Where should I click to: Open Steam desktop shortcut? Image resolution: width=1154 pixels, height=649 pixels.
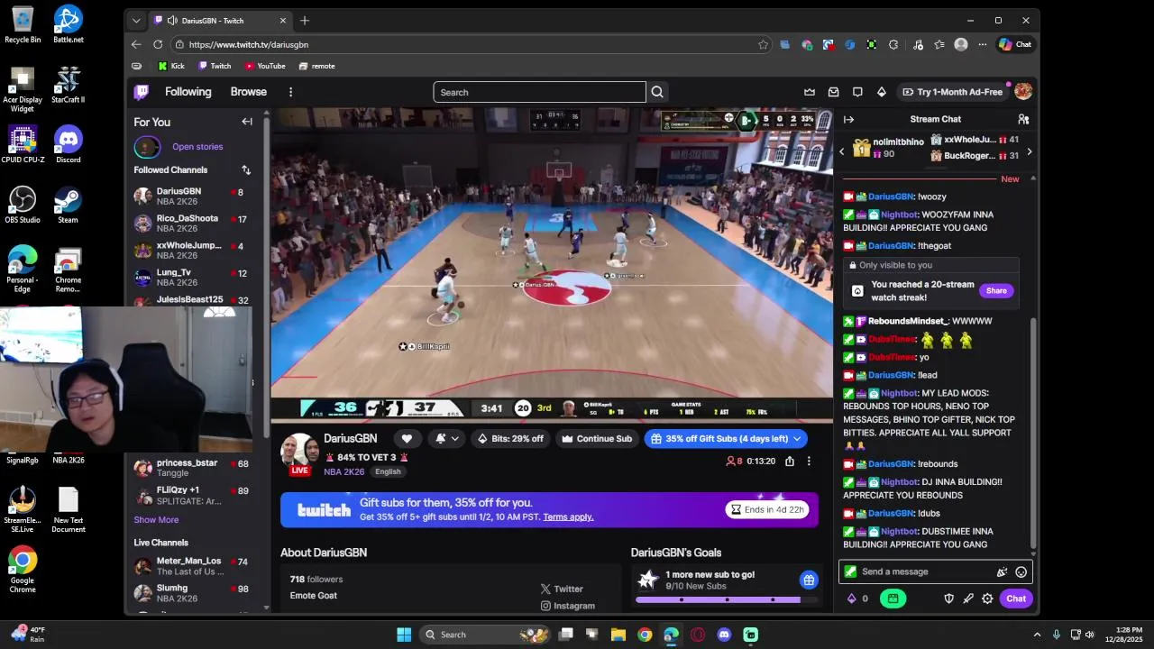tap(68, 205)
